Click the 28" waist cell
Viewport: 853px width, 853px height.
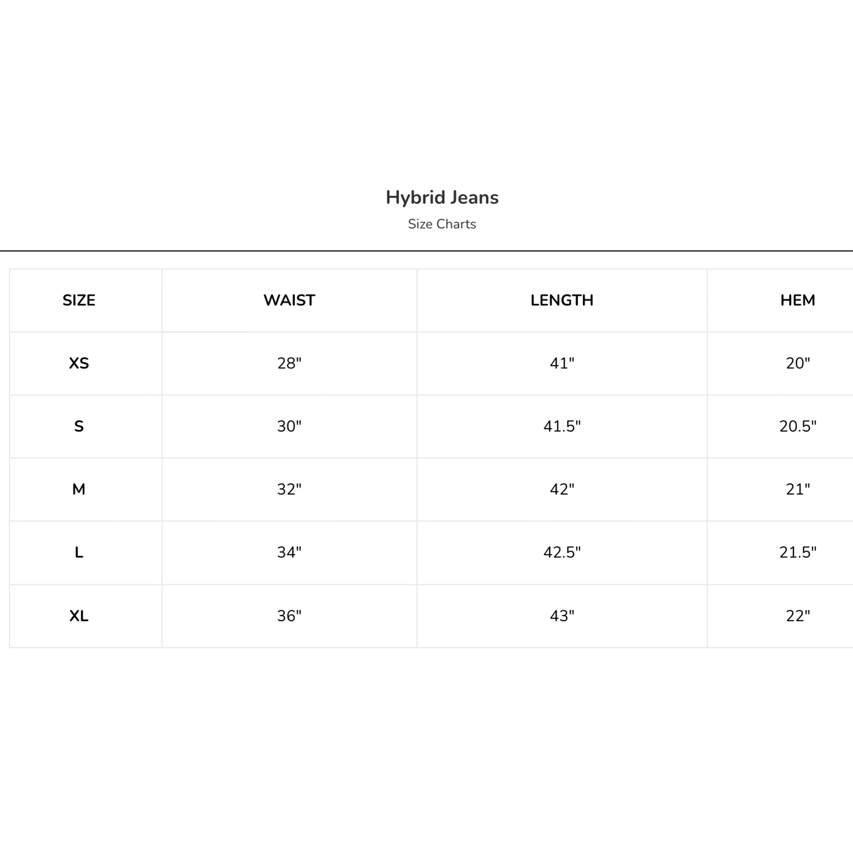pos(289,363)
